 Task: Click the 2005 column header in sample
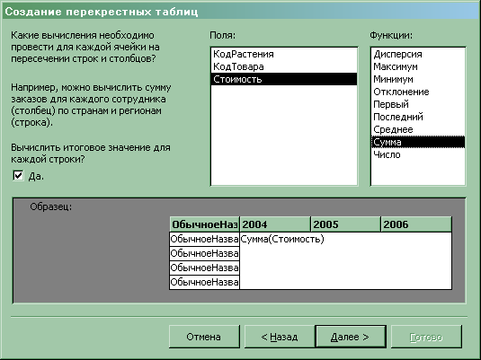coord(346,224)
